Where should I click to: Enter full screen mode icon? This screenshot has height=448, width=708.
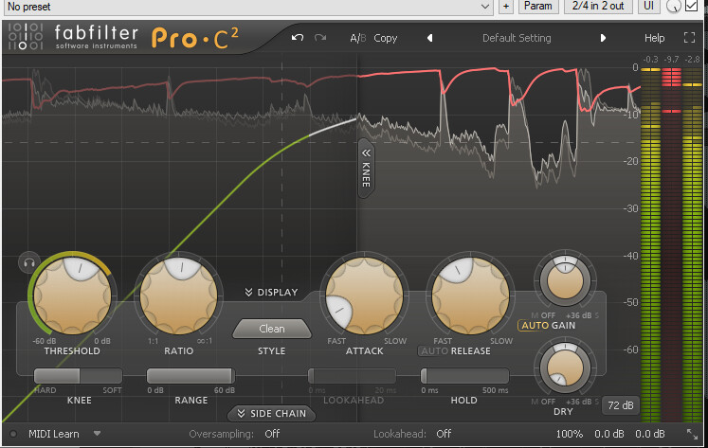pos(689,38)
